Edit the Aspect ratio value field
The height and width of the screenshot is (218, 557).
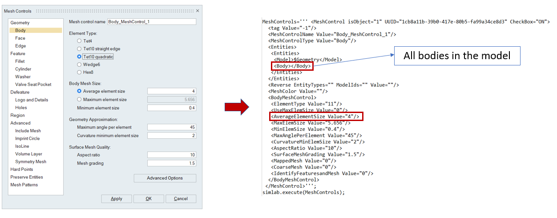point(171,155)
